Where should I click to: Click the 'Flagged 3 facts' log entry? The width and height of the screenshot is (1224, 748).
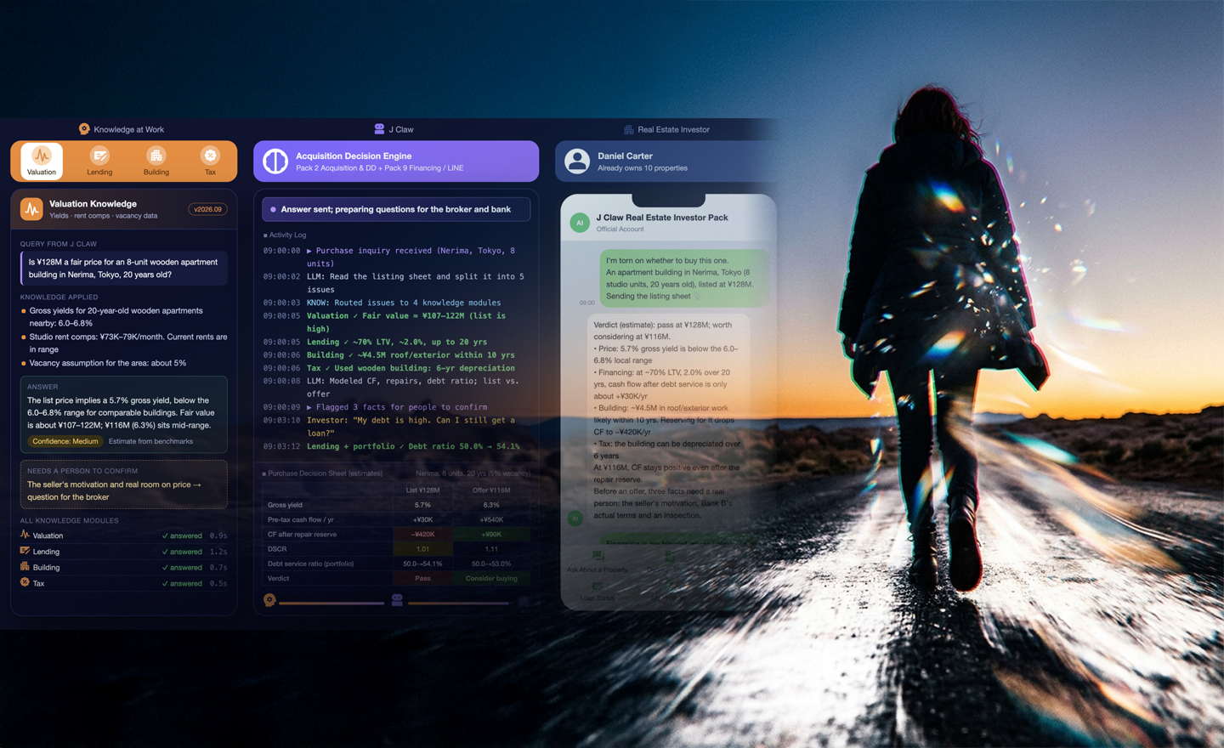click(375, 407)
